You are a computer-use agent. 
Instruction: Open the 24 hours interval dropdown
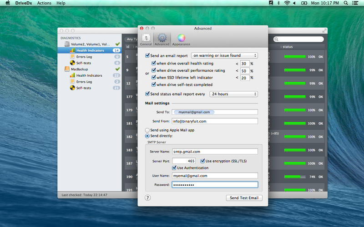[x=233, y=94]
